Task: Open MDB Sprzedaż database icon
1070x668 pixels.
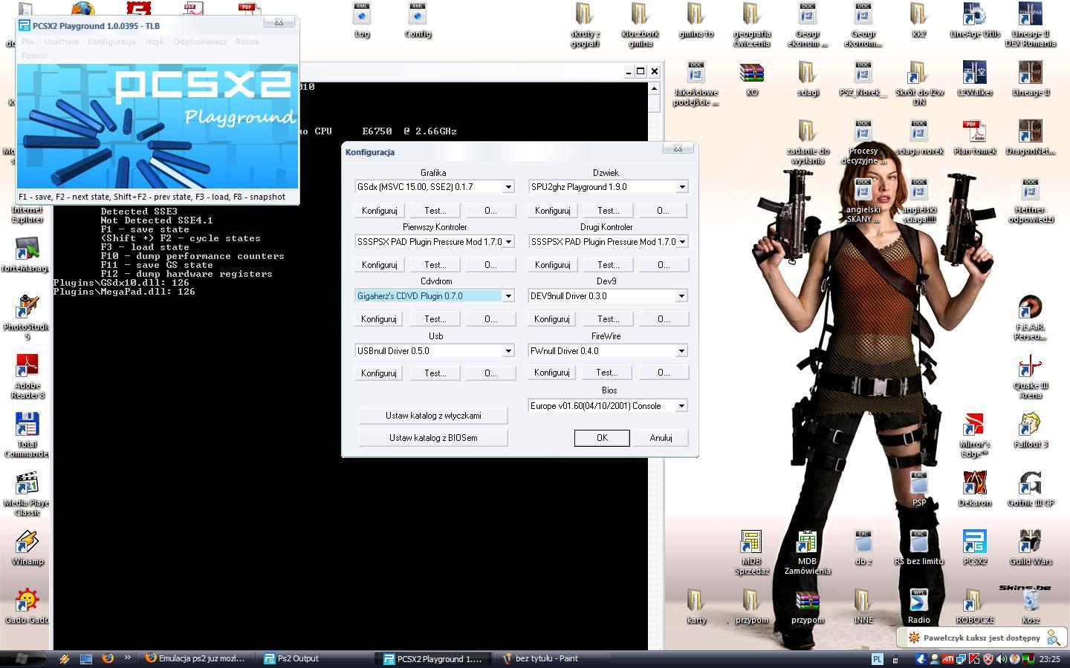Action: (752, 552)
